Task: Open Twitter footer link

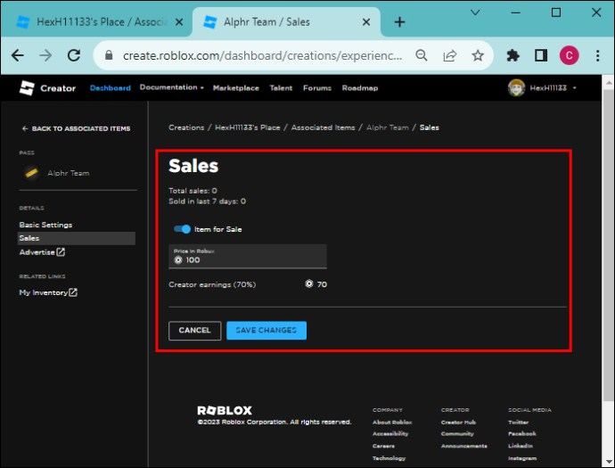Action: click(518, 423)
